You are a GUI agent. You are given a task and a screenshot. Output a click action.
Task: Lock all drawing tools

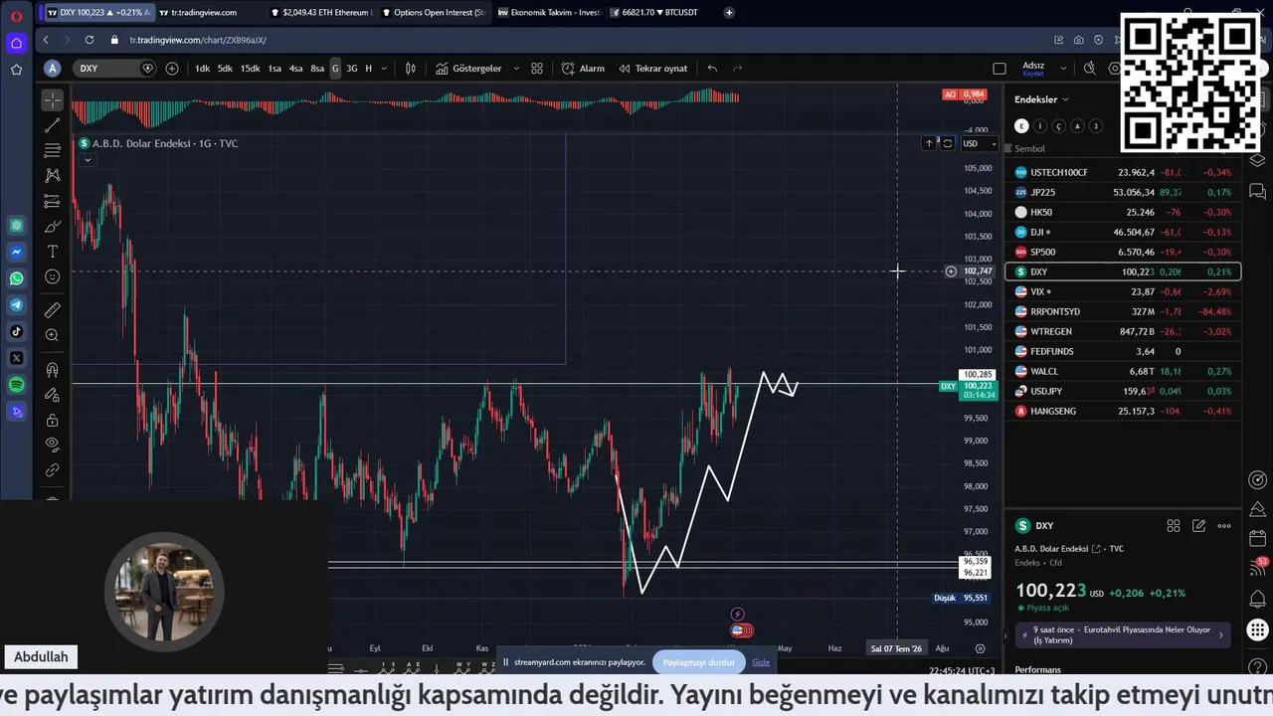(x=53, y=420)
